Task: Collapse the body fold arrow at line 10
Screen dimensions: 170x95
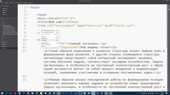Action: [28, 40]
